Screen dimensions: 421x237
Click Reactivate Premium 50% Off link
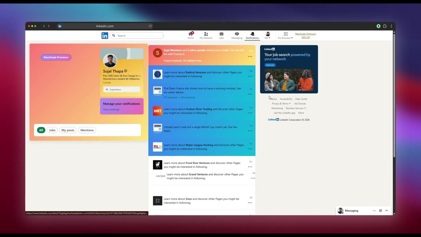pyautogui.click(x=306, y=36)
